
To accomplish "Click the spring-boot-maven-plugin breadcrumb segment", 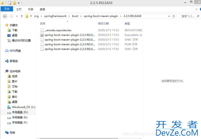I will click(x=101, y=16).
